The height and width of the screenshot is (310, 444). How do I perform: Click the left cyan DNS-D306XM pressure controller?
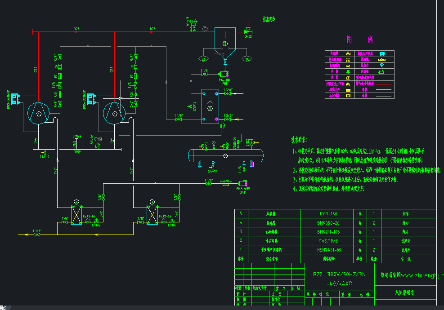[x=15, y=99]
